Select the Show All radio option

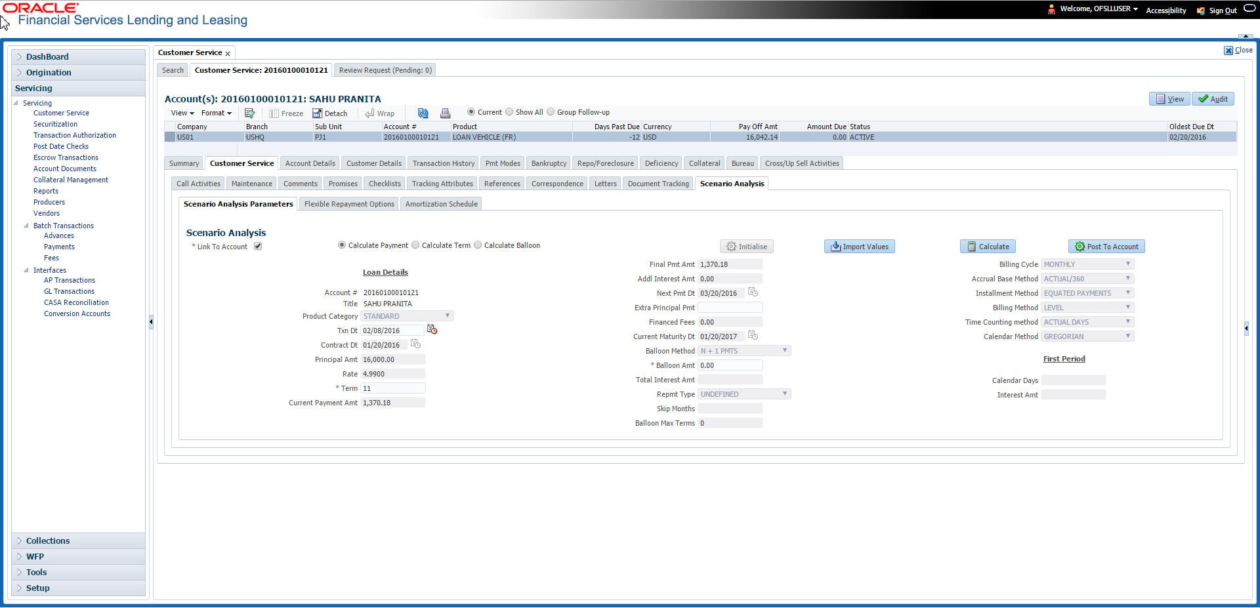(509, 112)
